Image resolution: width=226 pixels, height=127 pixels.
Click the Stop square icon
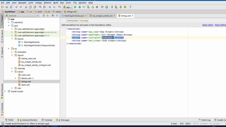(97, 7)
